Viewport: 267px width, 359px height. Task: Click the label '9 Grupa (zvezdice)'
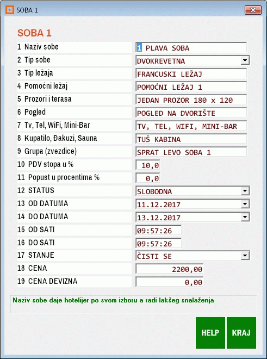click(47, 151)
